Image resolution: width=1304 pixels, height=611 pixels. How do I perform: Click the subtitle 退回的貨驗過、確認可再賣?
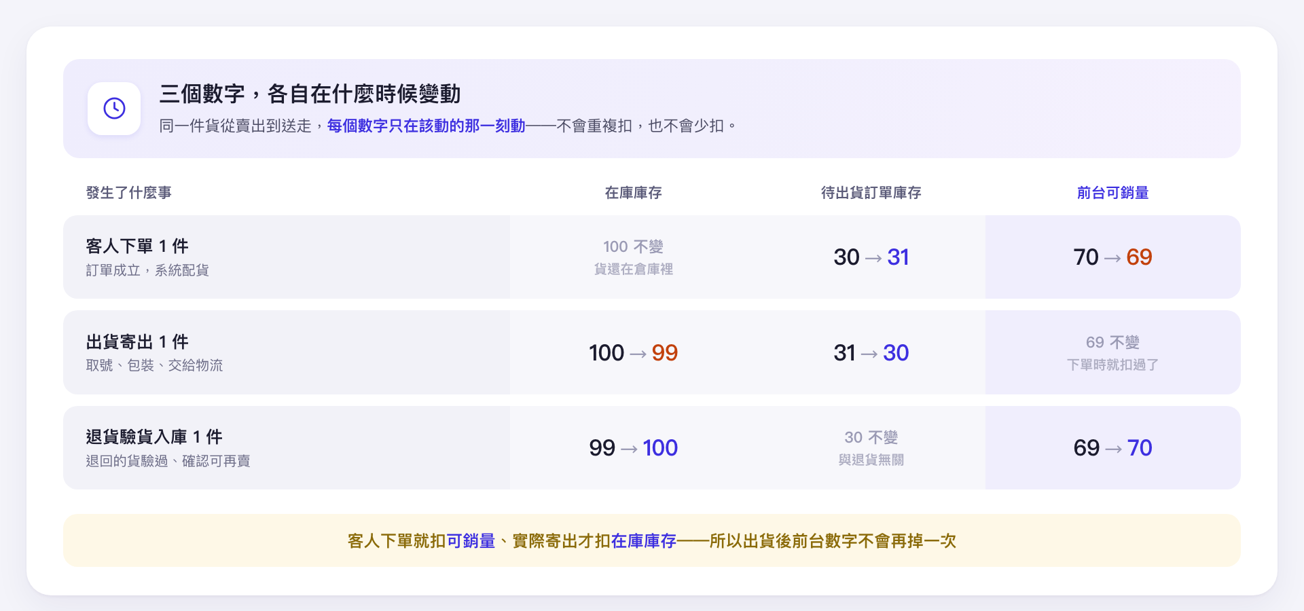click(x=168, y=461)
